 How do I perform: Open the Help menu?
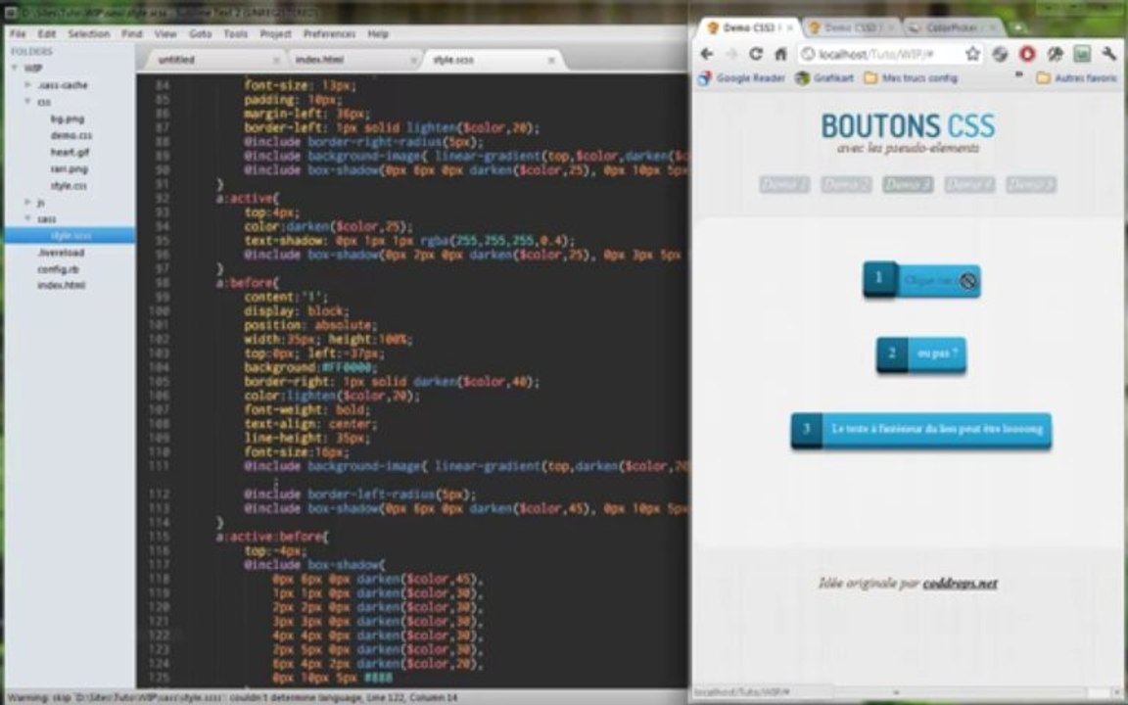[x=378, y=34]
